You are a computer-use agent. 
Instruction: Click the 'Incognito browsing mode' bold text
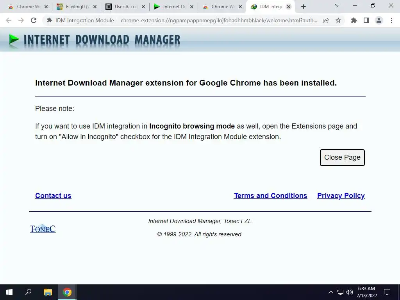click(x=192, y=126)
